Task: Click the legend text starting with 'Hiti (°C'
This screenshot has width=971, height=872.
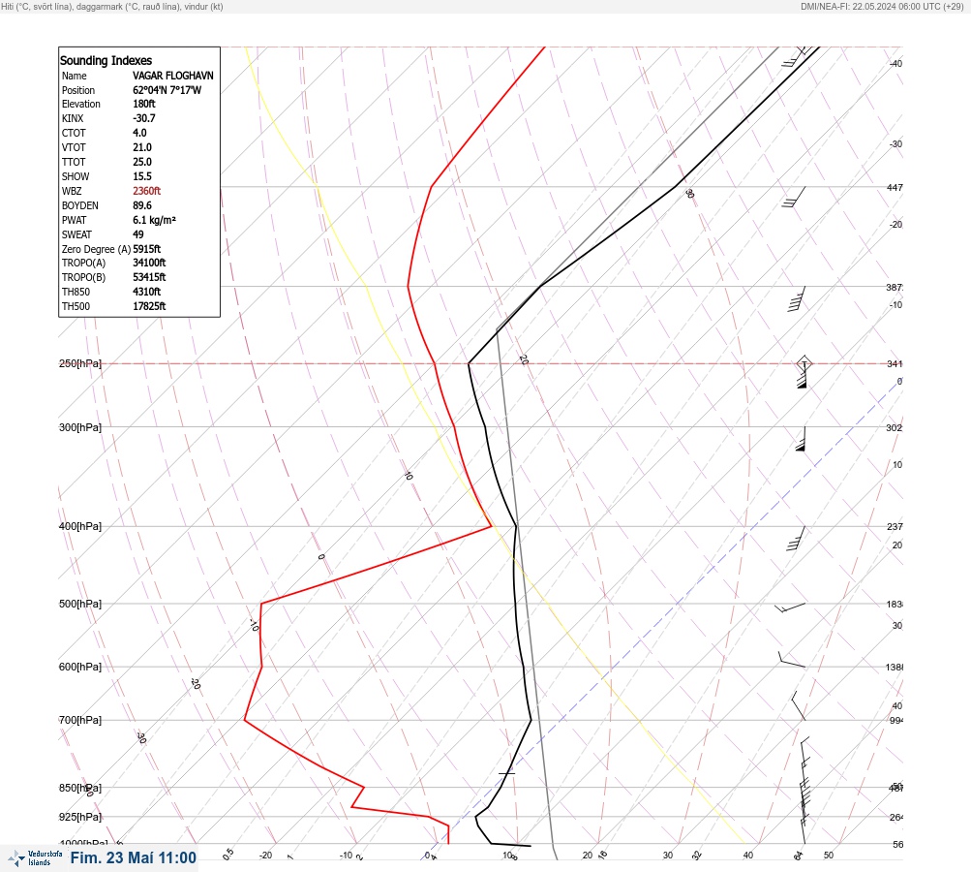Action: (111, 7)
